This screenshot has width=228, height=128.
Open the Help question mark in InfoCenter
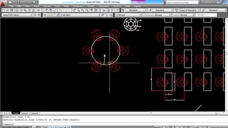point(218,2)
